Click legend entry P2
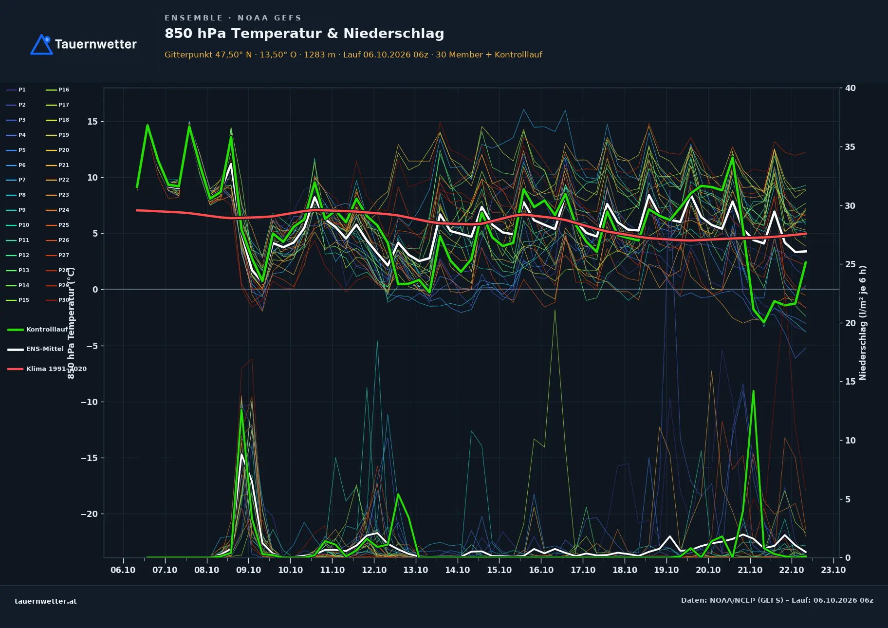This screenshot has height=628, width=888. click(x=16, y=105)
